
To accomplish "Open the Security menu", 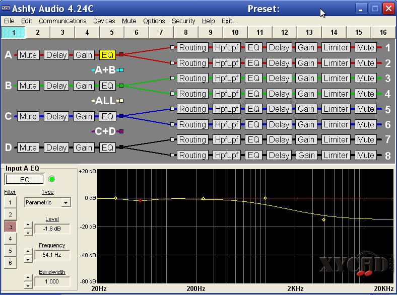I will coord(183,21).
